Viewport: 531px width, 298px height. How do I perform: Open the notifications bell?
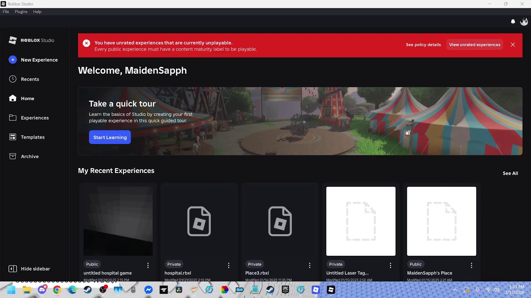[513, 22]
